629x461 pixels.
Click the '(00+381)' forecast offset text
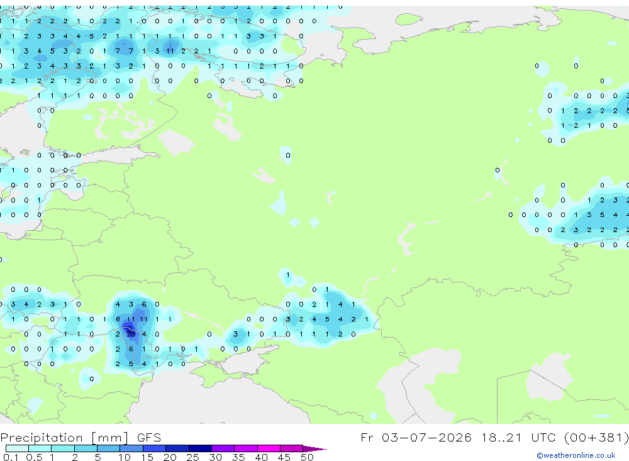tap(596, 437)
